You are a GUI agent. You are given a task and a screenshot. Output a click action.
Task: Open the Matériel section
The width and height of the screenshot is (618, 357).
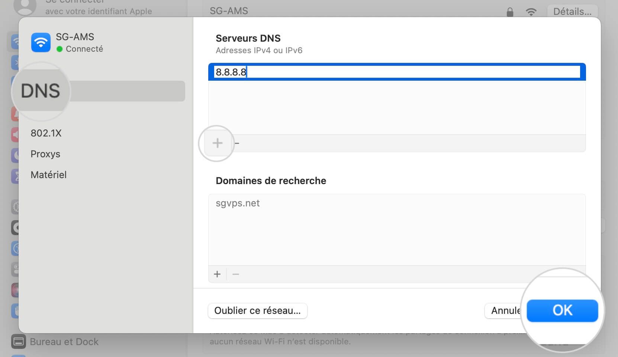pyautogui.click(x=49, y=175)
